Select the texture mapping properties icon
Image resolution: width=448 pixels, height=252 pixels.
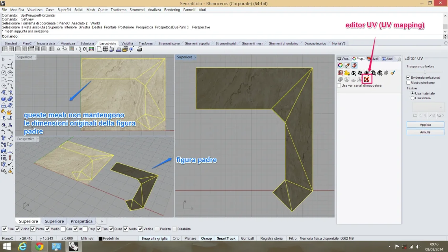[354, 65]
